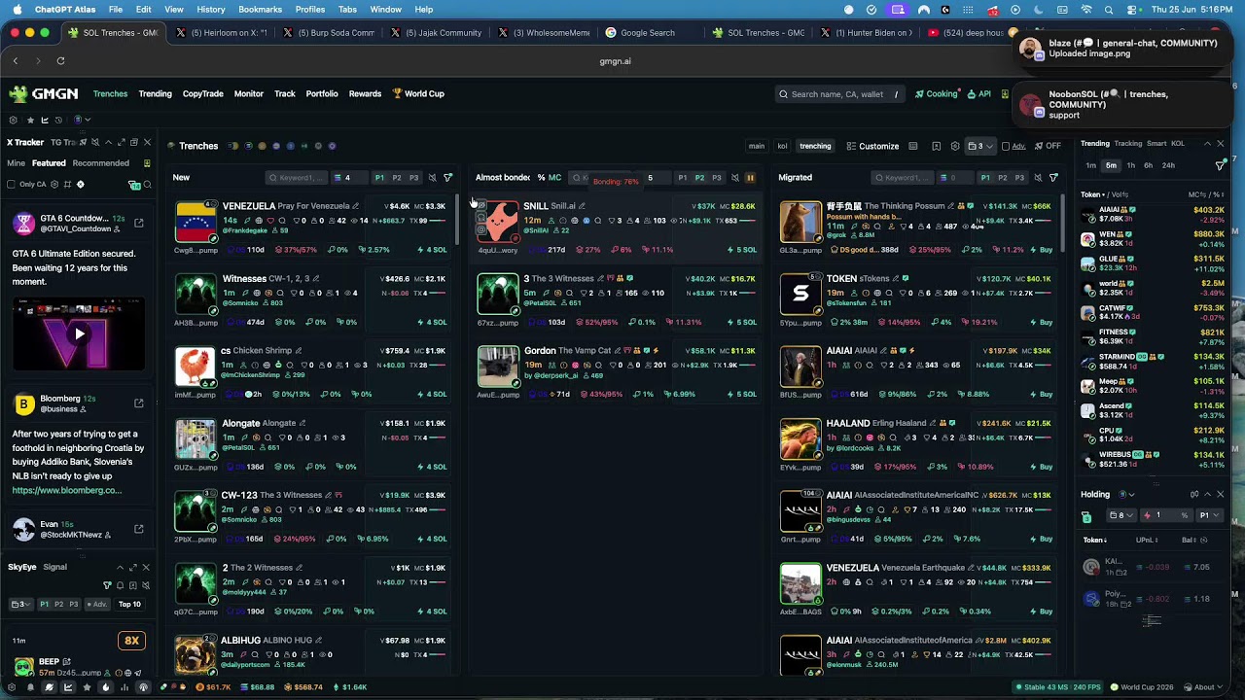Open filter for the Migrated column
The height and width of the screenshot is (700, 1245).
click(1053, 178)
